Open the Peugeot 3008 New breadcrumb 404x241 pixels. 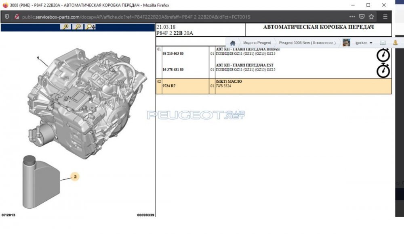pos(307,43)
